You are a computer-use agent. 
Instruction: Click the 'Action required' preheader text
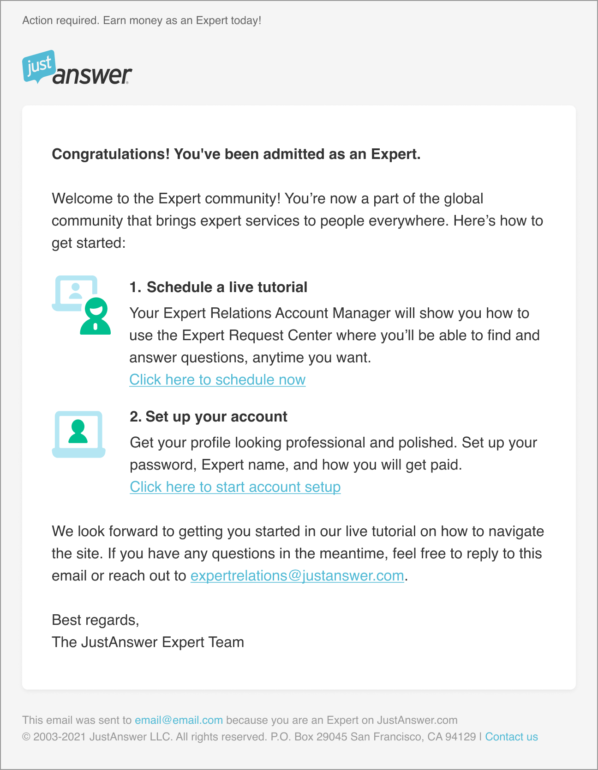tap(142, 20)
